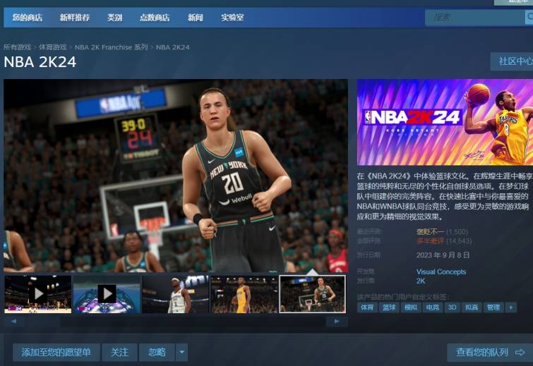Screen dimensions: 533x366
Task: Click the 关注 follow button
Action: tap(119, 352)
